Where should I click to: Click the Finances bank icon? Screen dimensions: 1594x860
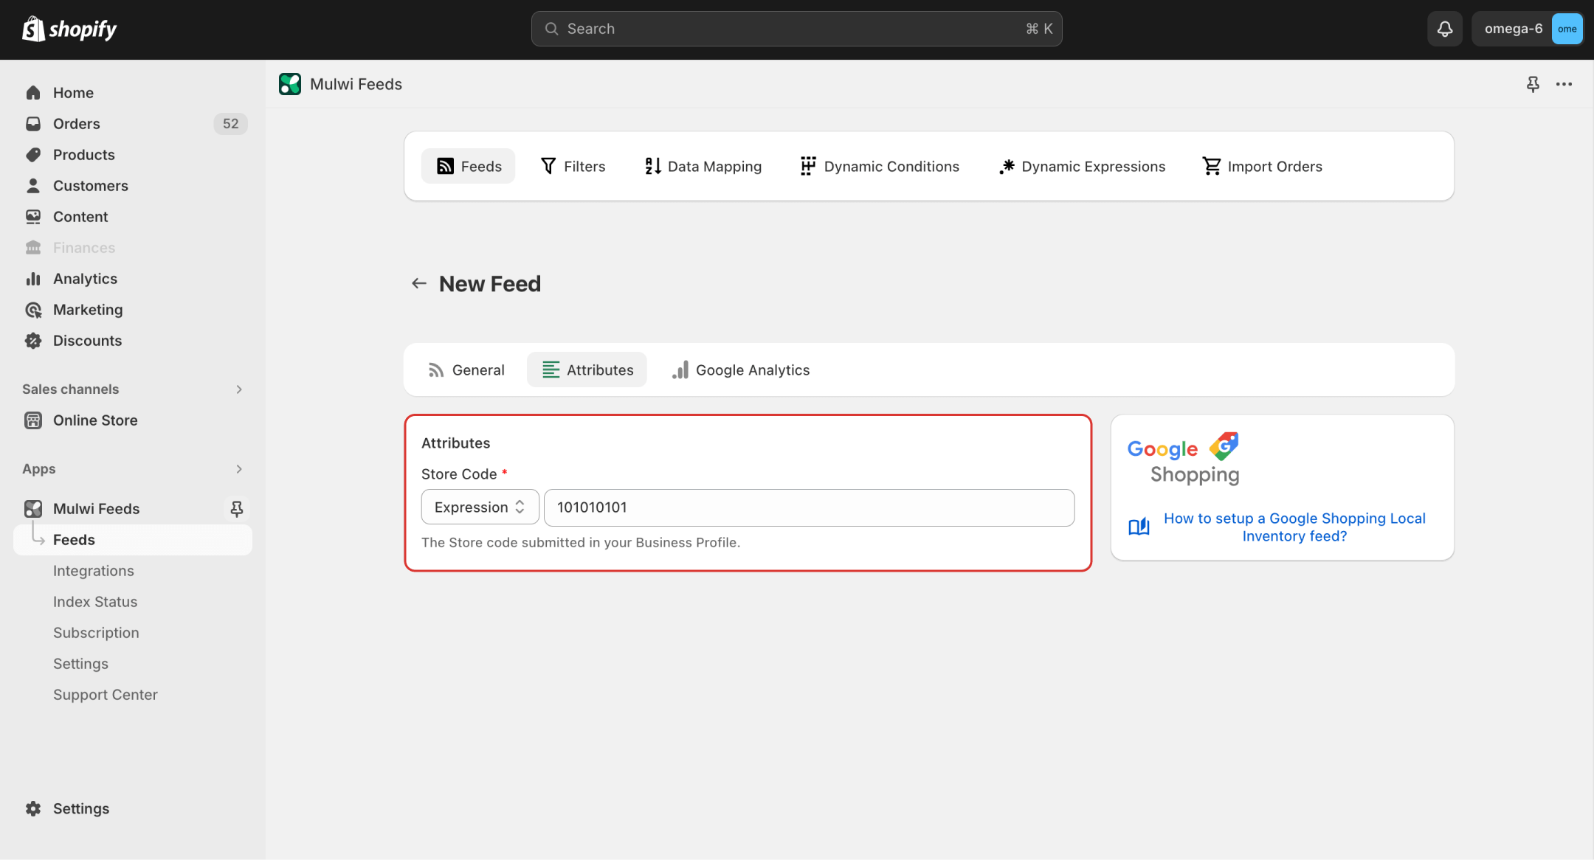pos(33,248)
